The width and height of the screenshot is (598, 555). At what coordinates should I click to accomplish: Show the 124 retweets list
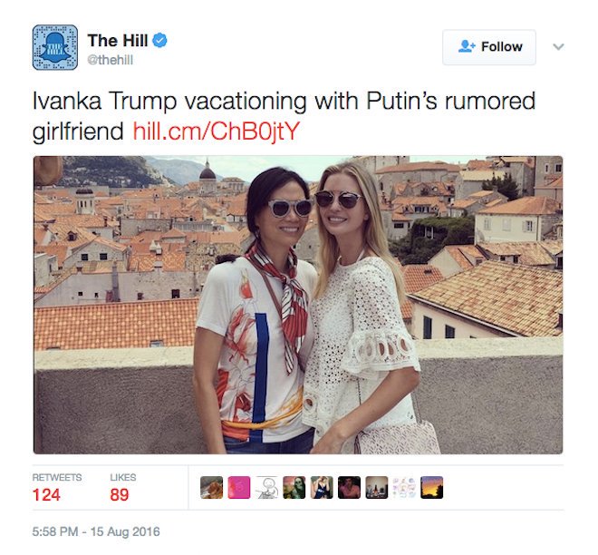(57, 488)
